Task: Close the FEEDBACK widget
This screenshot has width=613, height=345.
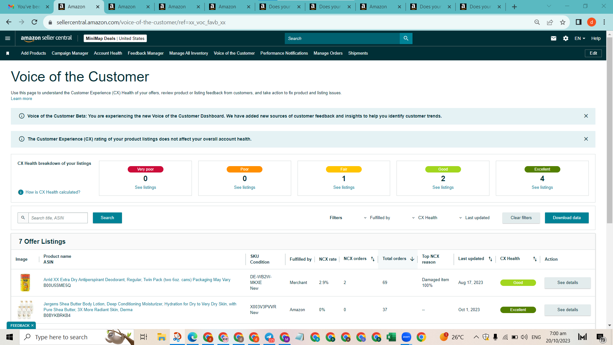Action: pyautogui.click(x=32, y=326)
